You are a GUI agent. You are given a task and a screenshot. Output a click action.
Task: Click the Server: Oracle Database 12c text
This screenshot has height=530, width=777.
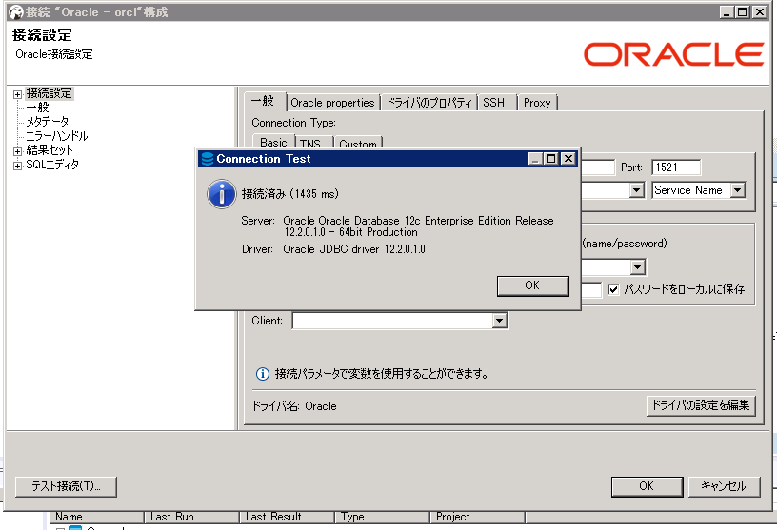point(418,226)
